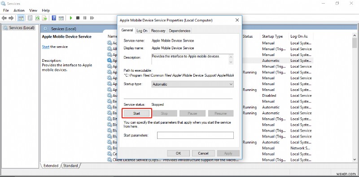Click the Start link for the service

coord(46,47)
